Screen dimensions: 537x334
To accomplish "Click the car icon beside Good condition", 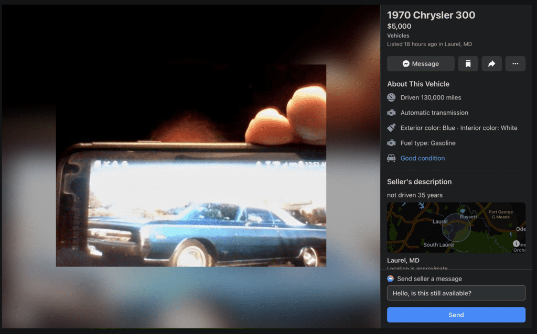I will coord(391,158).
